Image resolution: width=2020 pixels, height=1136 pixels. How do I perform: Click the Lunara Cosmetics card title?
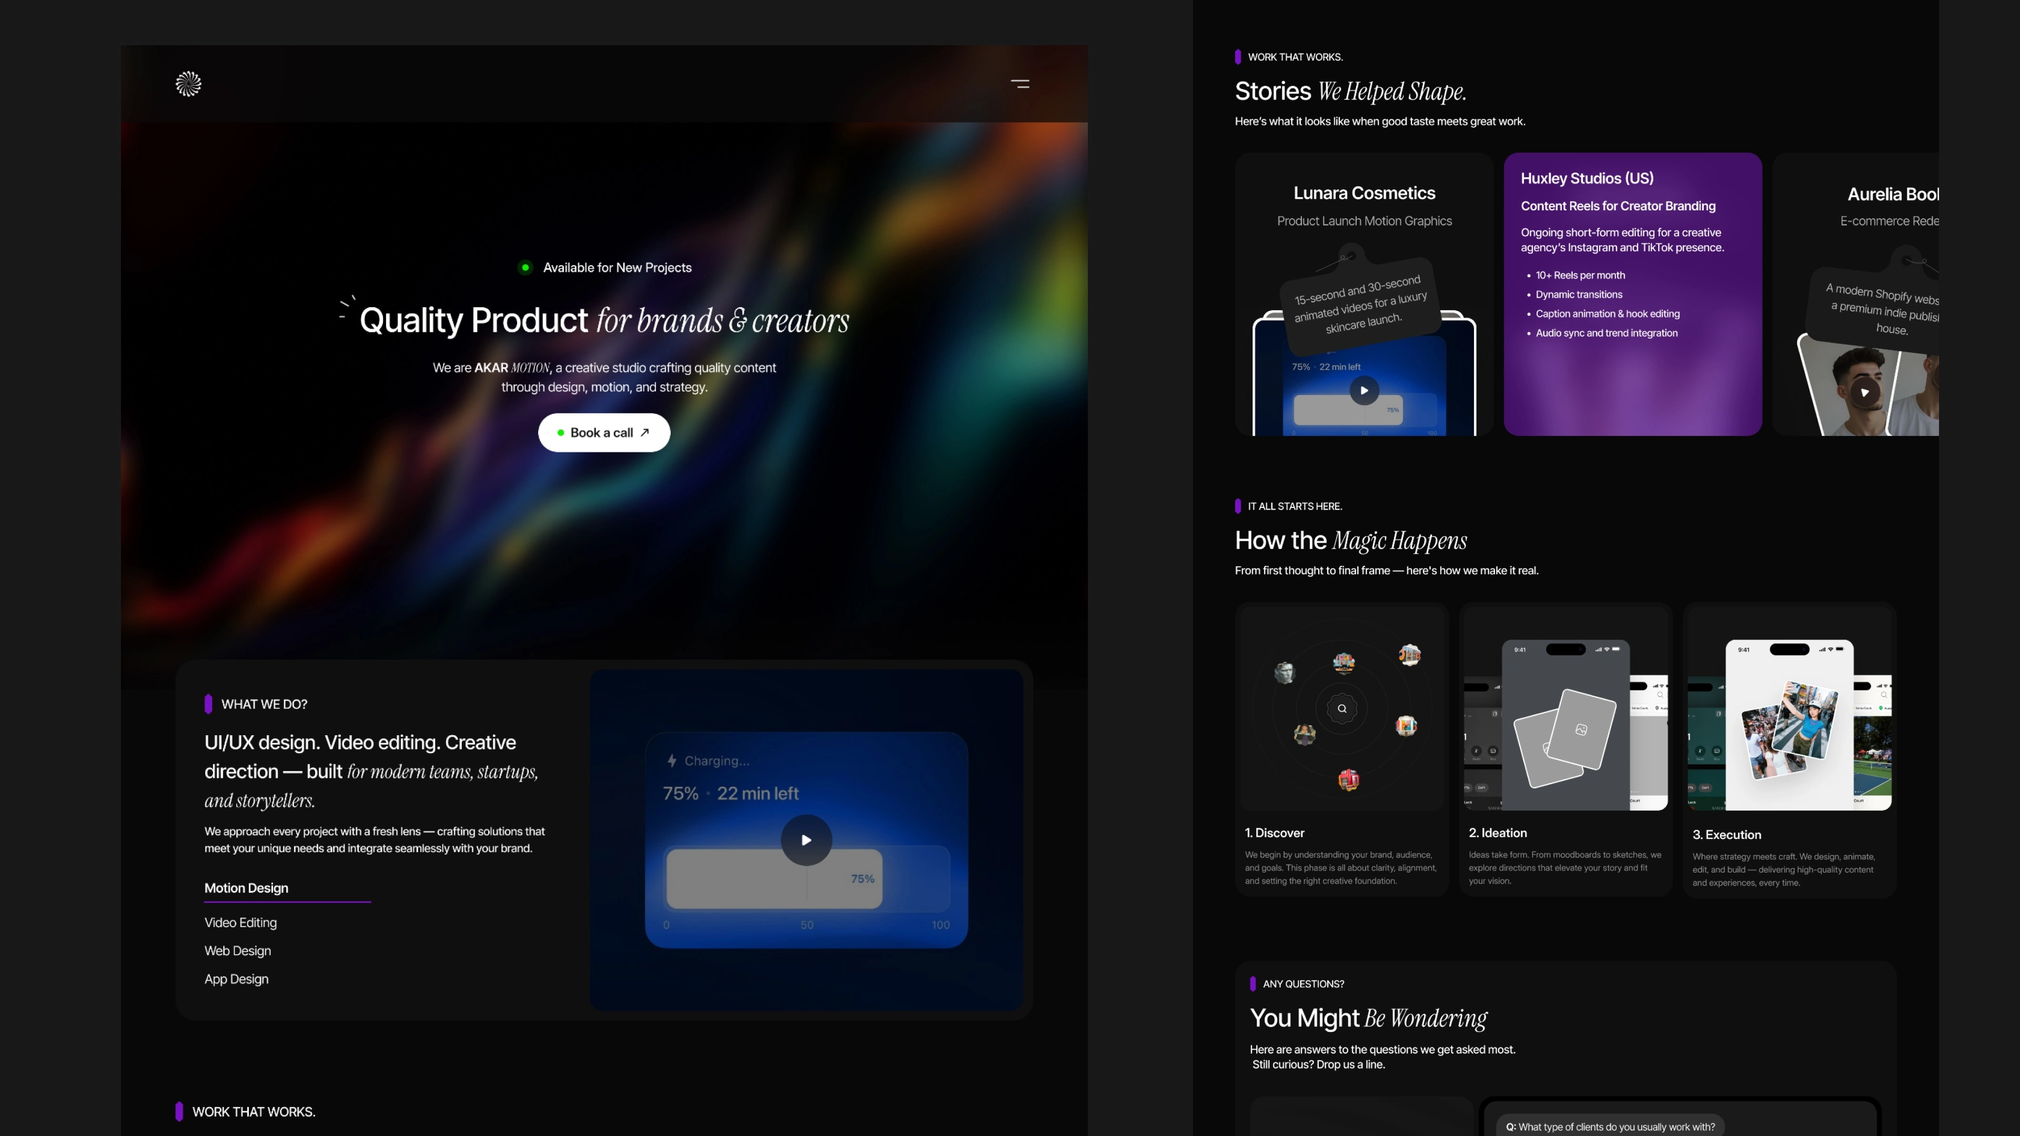1363,193
